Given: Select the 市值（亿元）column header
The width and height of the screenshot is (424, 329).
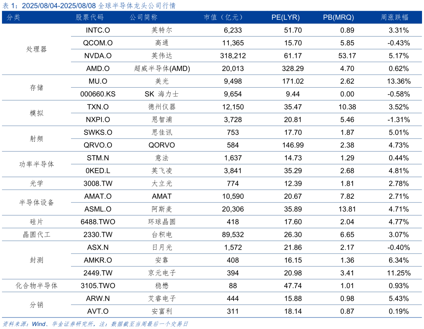Looking at the screenshot, I should (x=223, y=17).
